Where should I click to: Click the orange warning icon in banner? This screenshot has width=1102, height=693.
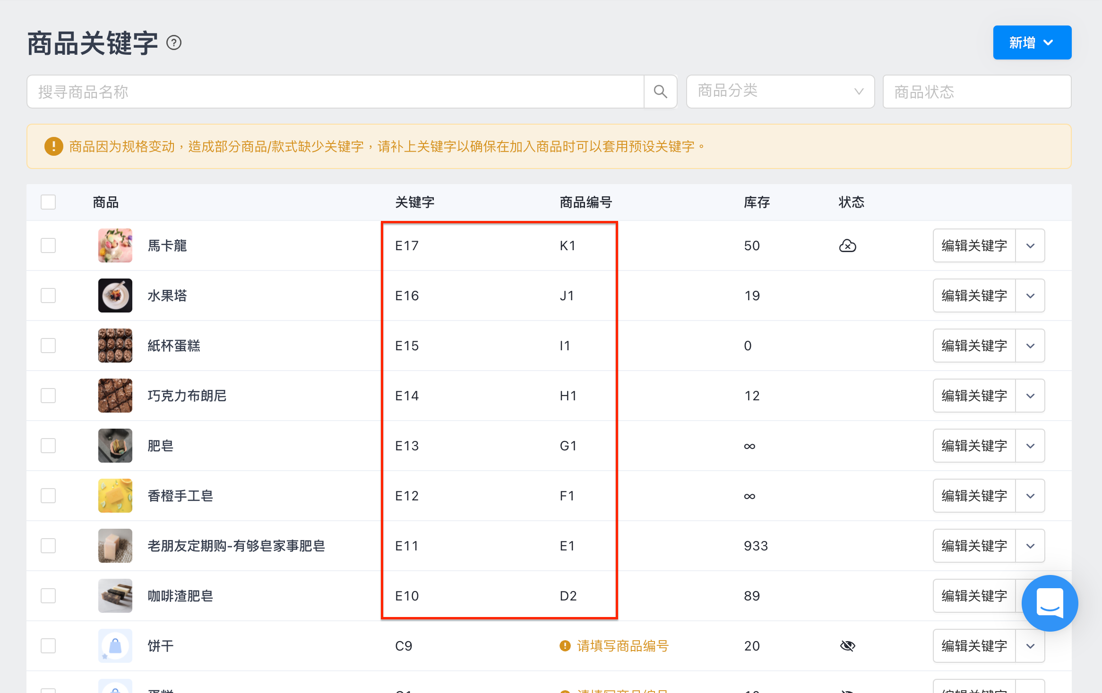[53, 146]
